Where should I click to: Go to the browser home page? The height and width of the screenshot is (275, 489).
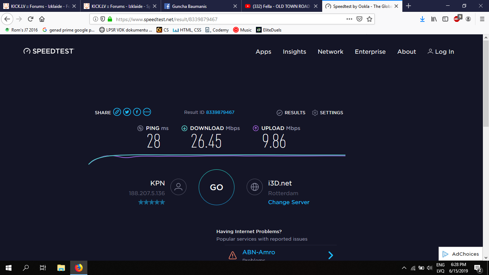[42, 19]
